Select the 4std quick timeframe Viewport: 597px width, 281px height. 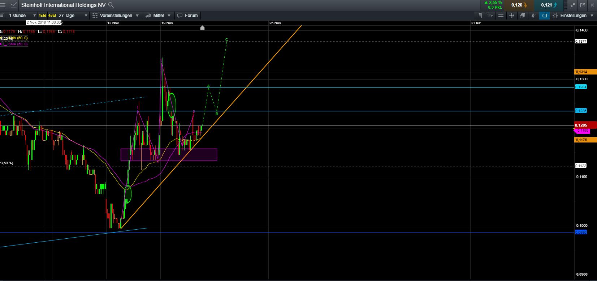(x=52, y=16)
